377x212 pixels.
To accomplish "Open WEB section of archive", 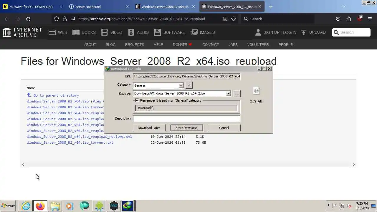I will click(x=58, y=32).
